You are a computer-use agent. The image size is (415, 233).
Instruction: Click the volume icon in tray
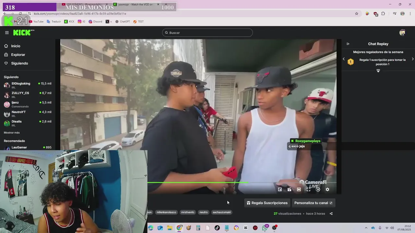[392, 228]
